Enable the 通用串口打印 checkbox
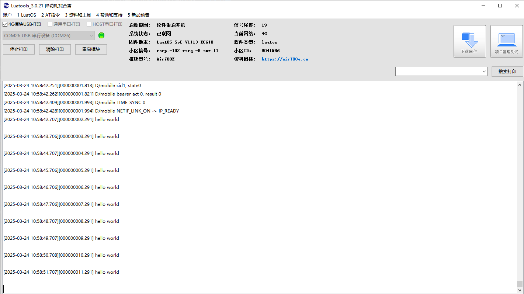The height and width of the screenshot is (294, 524). [50, 24]
